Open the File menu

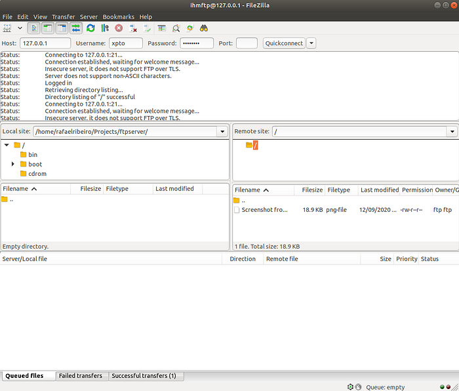click(x=7, y=17)
